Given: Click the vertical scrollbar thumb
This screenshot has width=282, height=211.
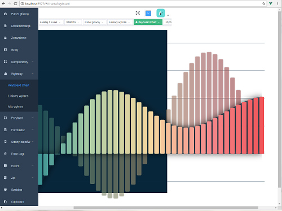Looking at the screenshot, I should click(280, 100).
